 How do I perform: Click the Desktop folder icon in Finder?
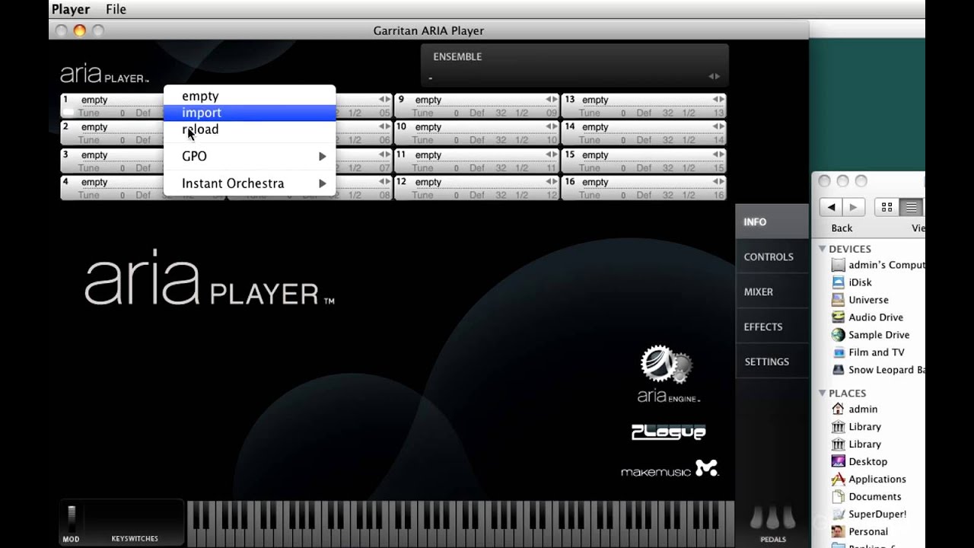point(838,461)
